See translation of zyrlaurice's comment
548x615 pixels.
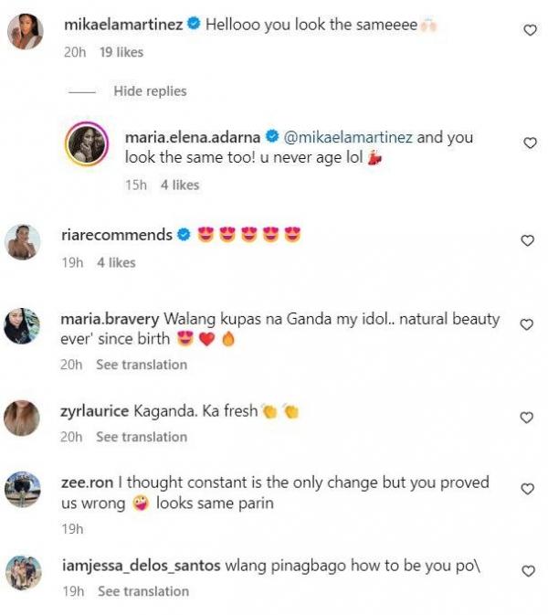(142, 437)
